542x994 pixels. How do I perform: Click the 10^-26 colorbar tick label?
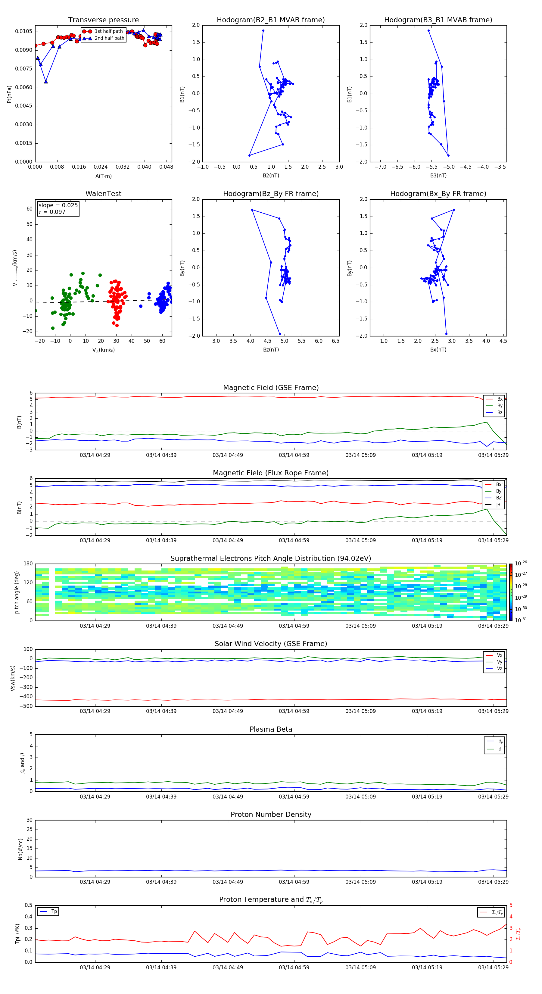(x=521, y=563)
